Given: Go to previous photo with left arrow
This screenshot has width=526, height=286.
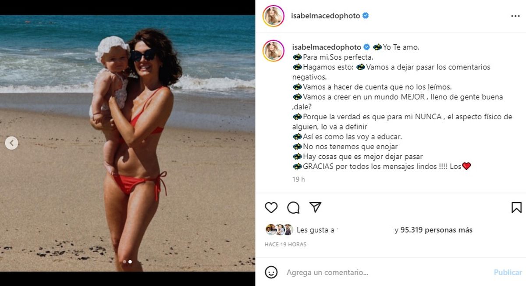Looking at the screenshot, I should click(12, 143).
